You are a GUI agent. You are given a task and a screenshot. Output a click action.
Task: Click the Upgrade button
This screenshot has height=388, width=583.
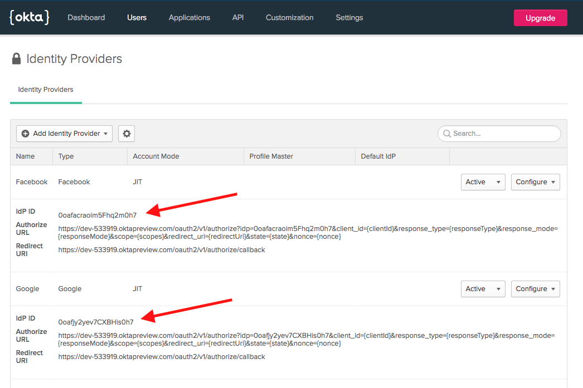coord(540,17)
